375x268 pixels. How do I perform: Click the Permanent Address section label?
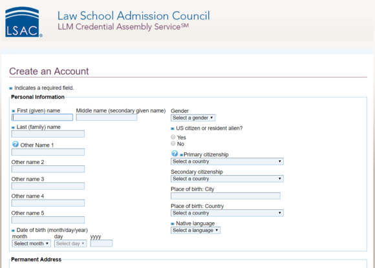pos(36,260)
